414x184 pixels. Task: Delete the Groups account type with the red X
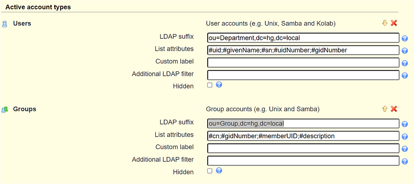click(x=394, y=109)
